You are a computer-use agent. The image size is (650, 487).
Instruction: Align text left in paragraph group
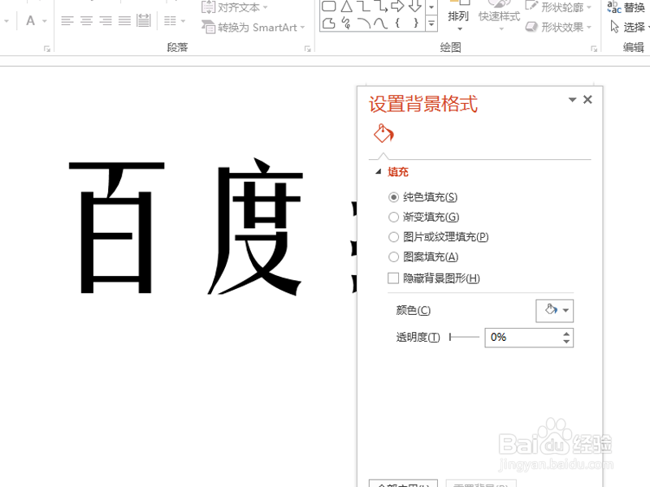pos(67,20)
